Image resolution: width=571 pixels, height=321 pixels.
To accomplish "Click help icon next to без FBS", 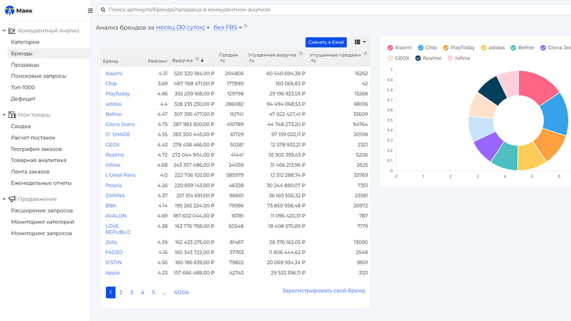I will pos(246,26).
